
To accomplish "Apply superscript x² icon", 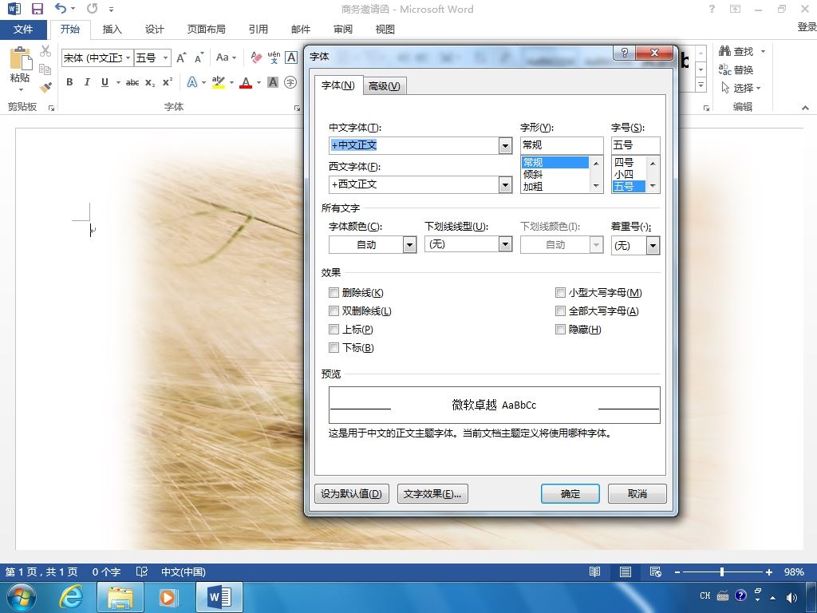I will click(168, 82).
